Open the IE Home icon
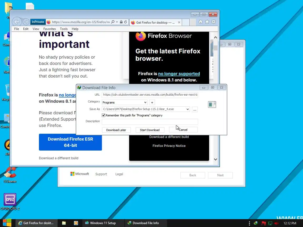This screenshot has width=303, height=227. click(201, 22)
